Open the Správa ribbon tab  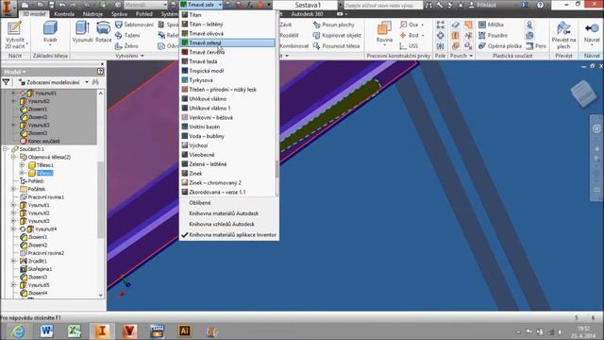(119, 14)
